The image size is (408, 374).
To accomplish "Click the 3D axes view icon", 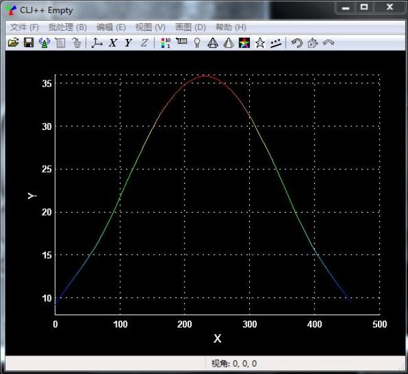I will [x=97, y=43].
